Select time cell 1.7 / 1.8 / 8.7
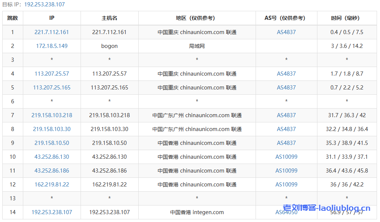This screenshot has height=222, width=380. [347, 74]
